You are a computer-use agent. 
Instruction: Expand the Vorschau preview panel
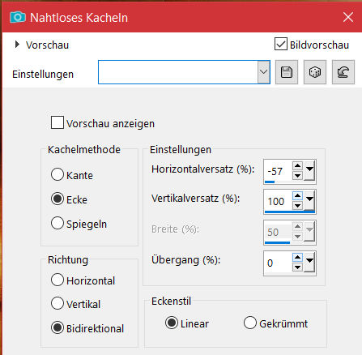point(17,45)
